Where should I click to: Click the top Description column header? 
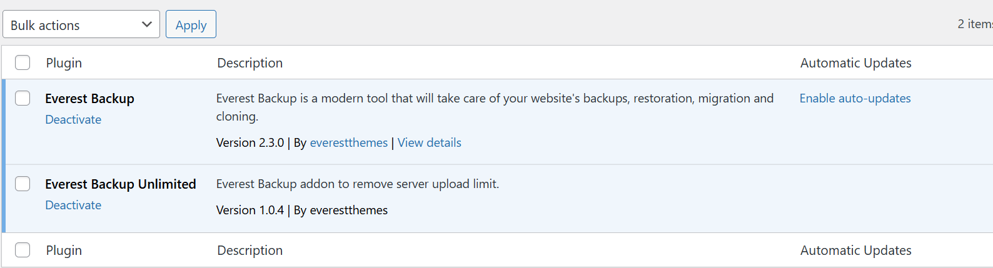(x=250, y=62)
